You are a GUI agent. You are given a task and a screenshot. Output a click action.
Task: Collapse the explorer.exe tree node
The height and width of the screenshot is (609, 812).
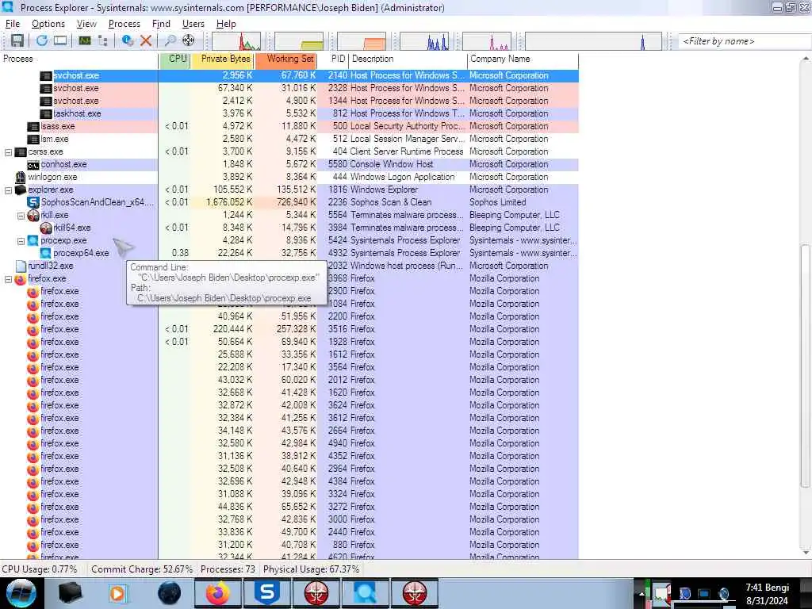tap(8, 190)
